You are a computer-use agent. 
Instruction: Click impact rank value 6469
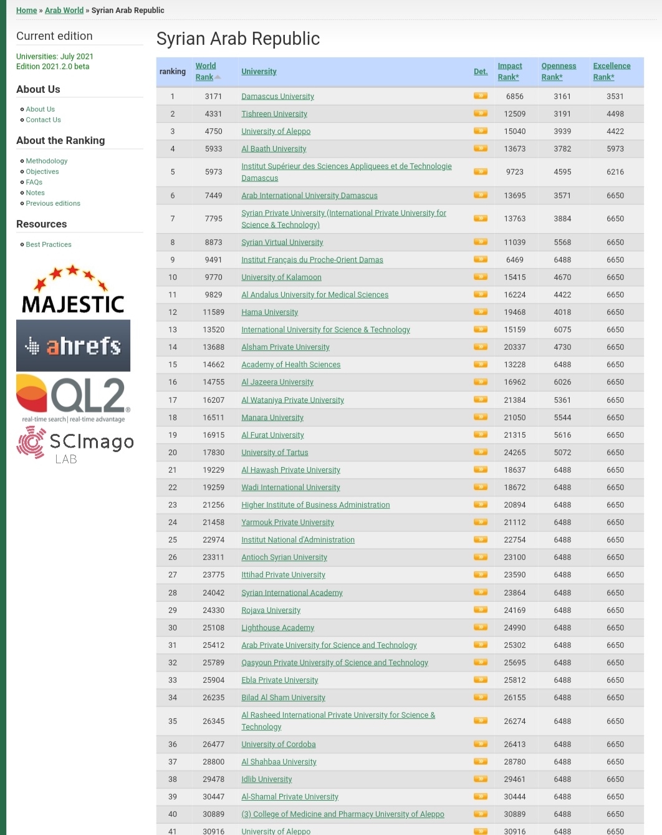click(x=515, y=260)
